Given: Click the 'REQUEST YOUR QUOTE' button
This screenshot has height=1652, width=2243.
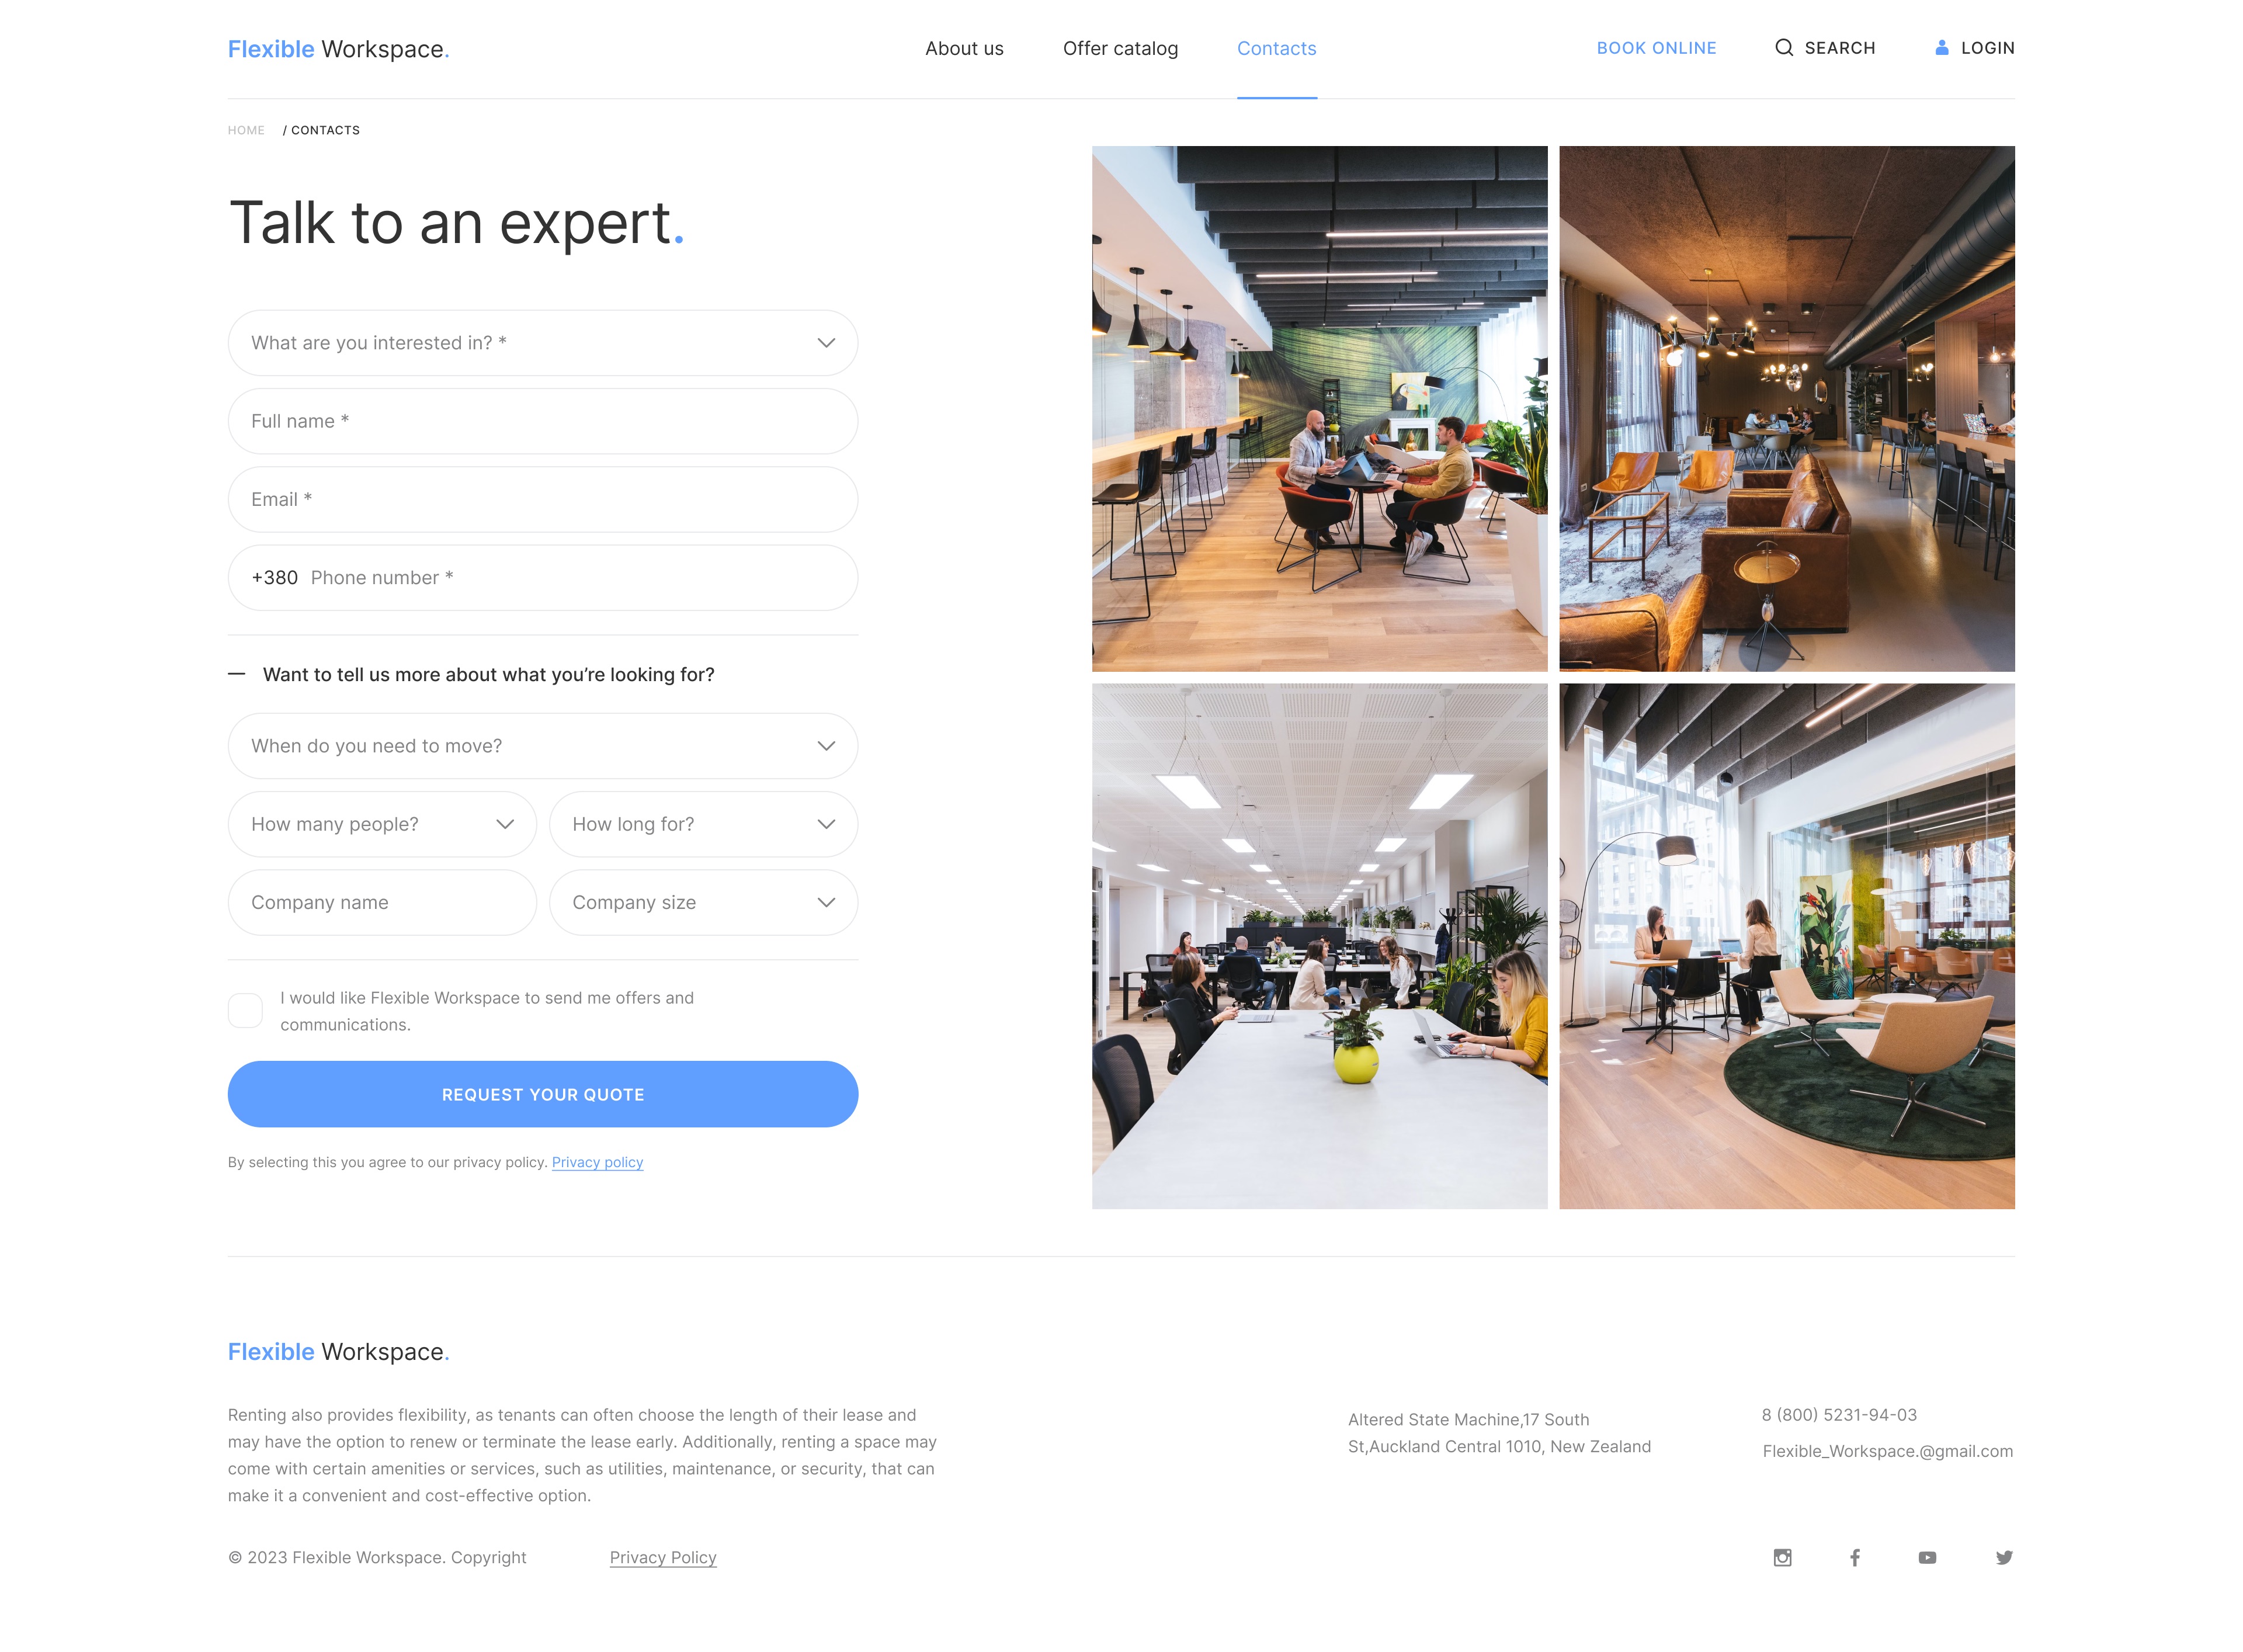Looking at the screenshot, I should click(541, 1093).
